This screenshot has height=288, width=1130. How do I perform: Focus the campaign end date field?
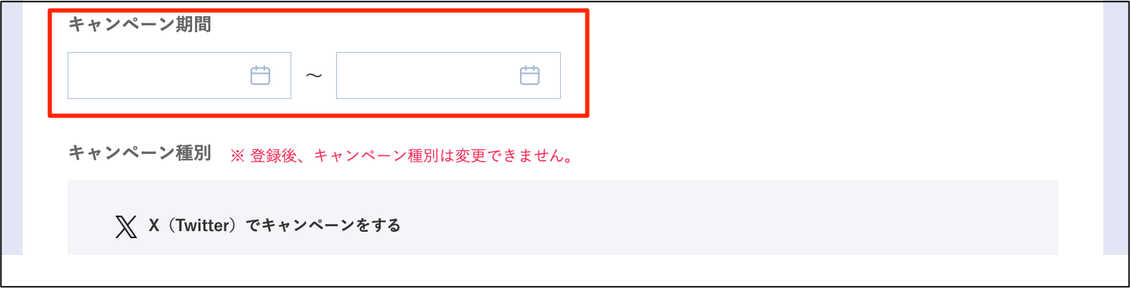pyautogui.click(x=448, y=75)
